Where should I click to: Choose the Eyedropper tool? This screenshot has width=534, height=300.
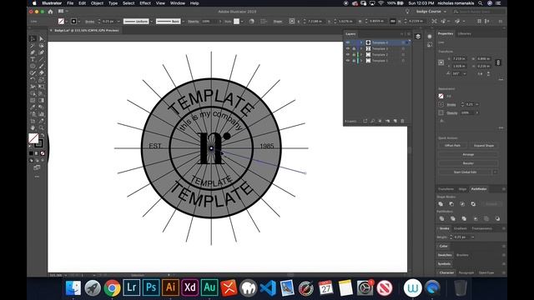coord(33,107)
